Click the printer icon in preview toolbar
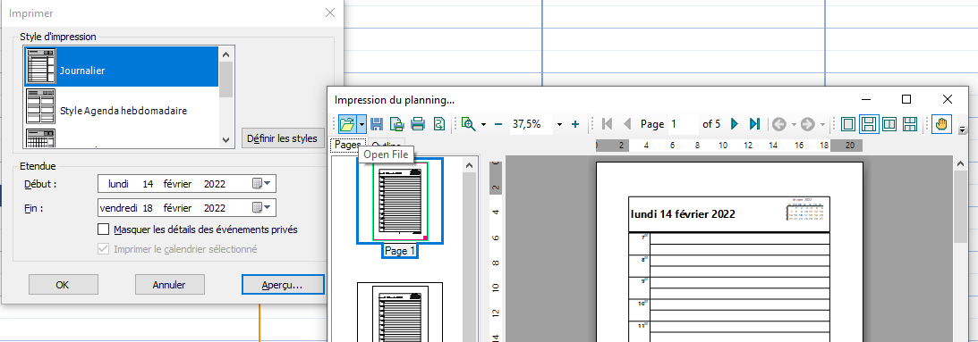Viewport: 978px width, 342px height. click(x=418, y=124)
